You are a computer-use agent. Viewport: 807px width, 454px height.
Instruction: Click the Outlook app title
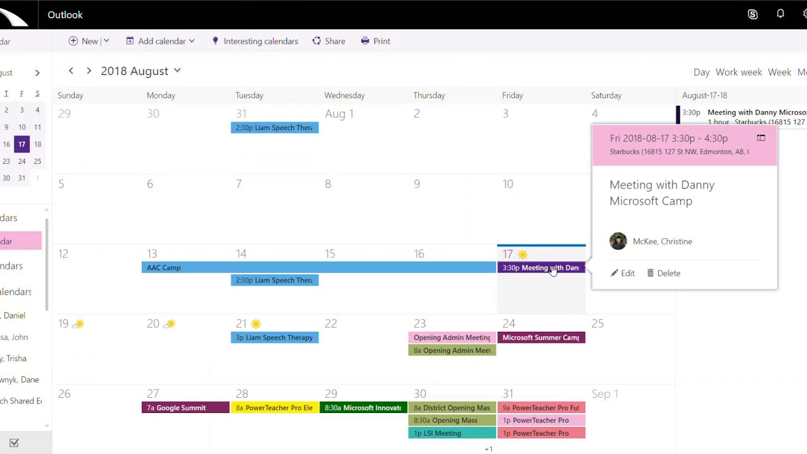pos(65,15)
